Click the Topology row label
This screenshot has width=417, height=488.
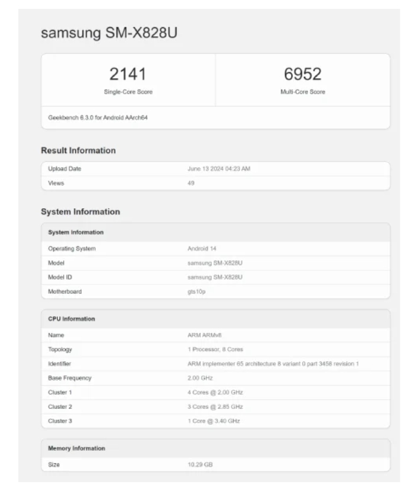point(60,350)
